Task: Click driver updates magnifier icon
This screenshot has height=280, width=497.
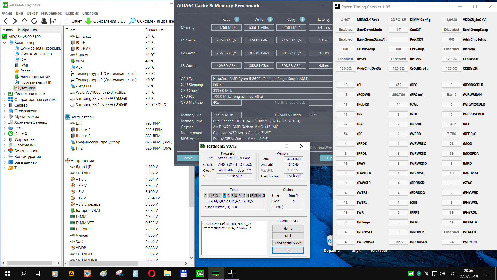Action: (132, 21)
